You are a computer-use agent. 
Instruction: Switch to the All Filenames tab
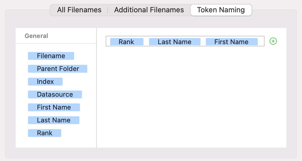click(79, 10)
